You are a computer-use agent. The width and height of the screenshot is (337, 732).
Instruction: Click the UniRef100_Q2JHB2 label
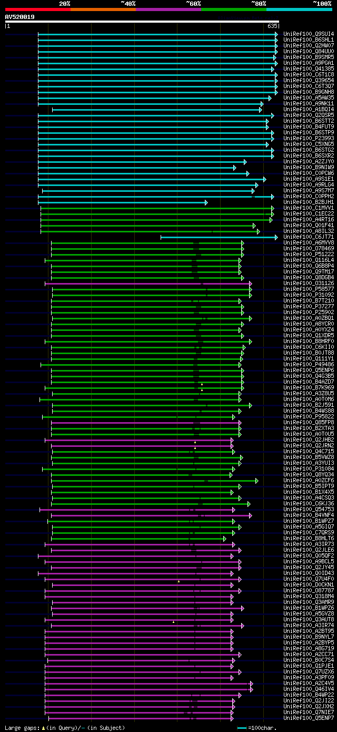coord(309,440)
